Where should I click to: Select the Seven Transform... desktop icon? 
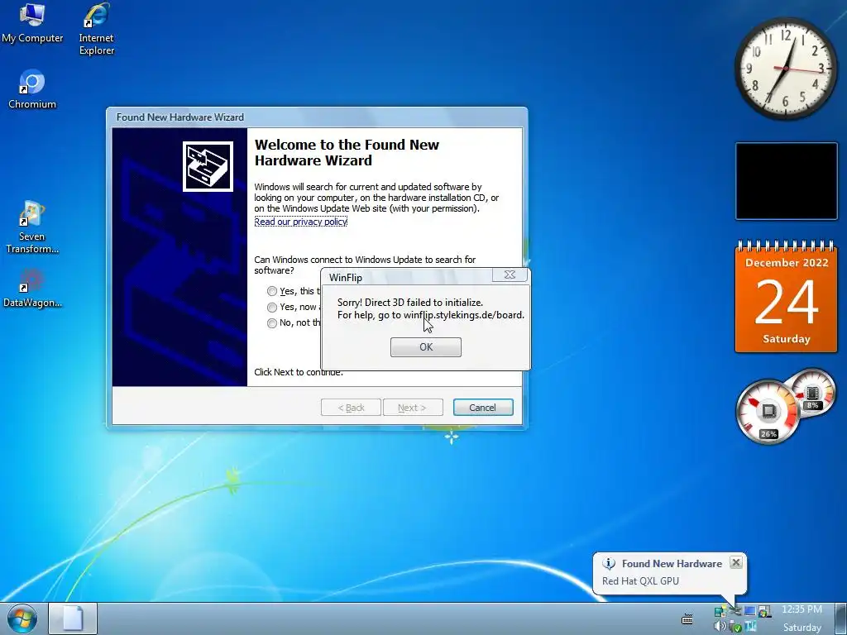(32, 227)
